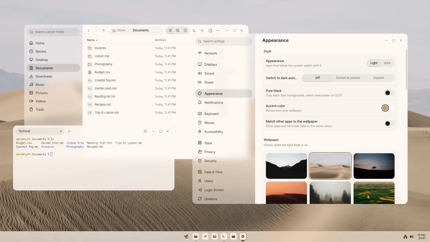The width and height of the screenshot is (430, 242).
Task: Click the Home icon in path bar
Action: coord(114,30)
